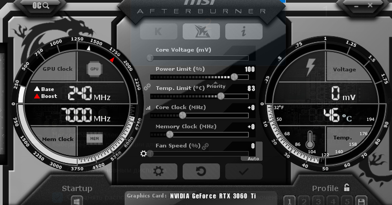Click the Voltage gauge label
Screen dimensions: 392x205
tap(344, 70)
